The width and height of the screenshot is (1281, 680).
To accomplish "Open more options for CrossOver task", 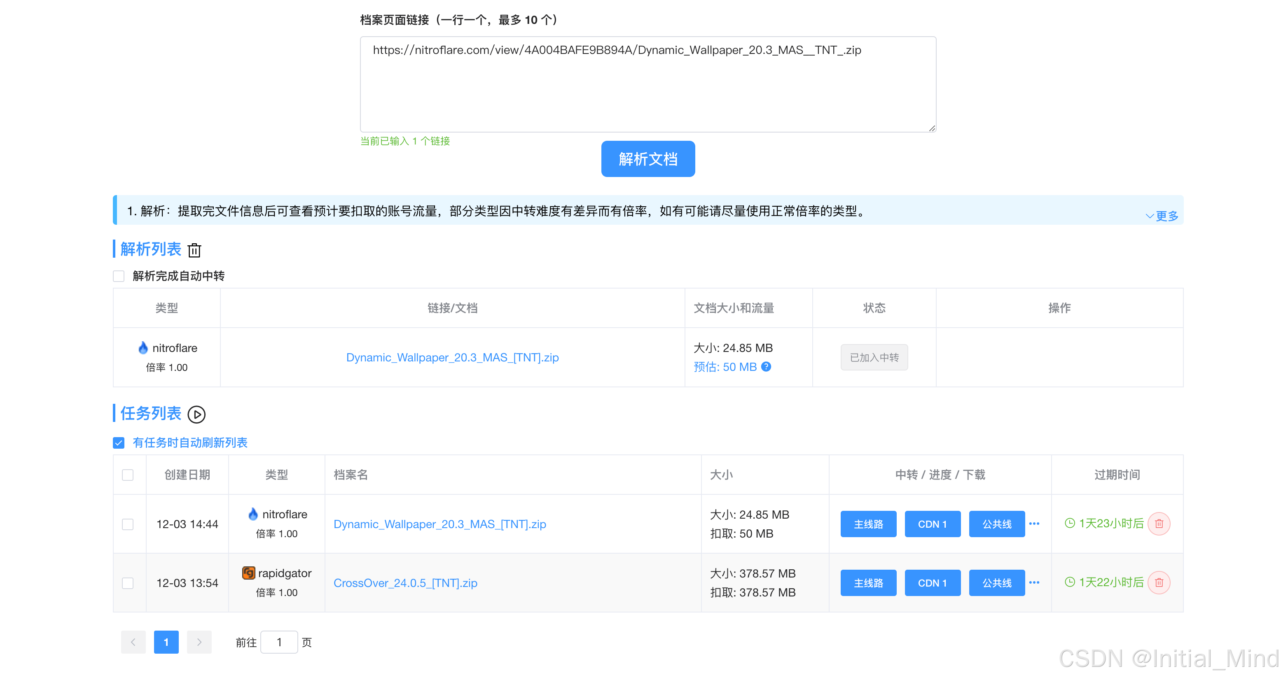I will (1034, 582).
